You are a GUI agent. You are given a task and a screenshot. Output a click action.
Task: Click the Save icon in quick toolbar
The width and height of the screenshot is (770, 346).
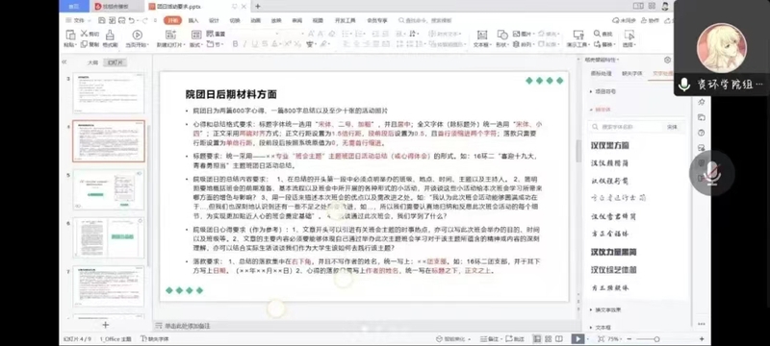click(x=102, y=20)
